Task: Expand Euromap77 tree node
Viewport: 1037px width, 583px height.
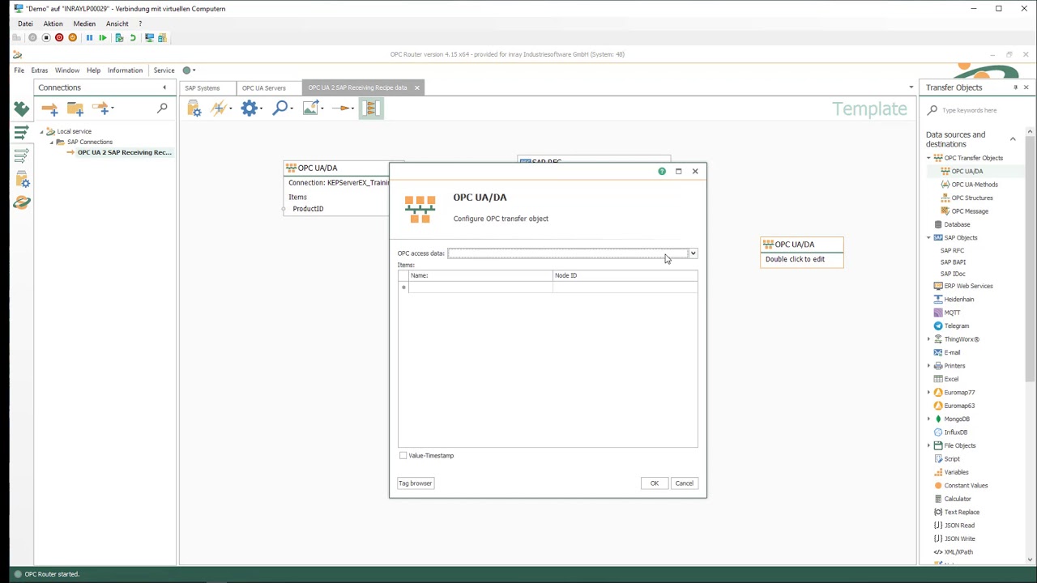Action: (929, 393)
